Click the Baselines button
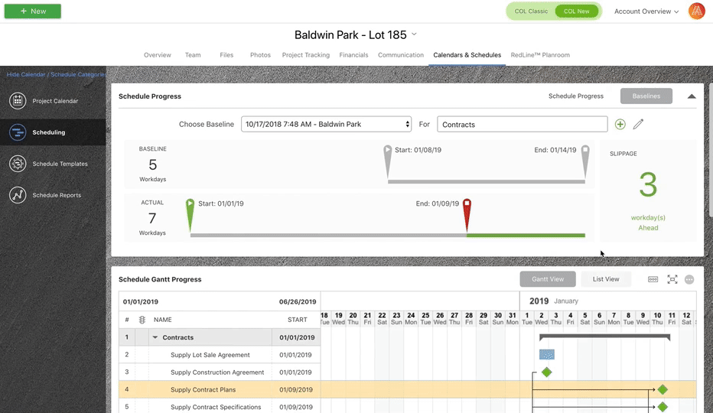The image size is (713, 413). point(646,96)
